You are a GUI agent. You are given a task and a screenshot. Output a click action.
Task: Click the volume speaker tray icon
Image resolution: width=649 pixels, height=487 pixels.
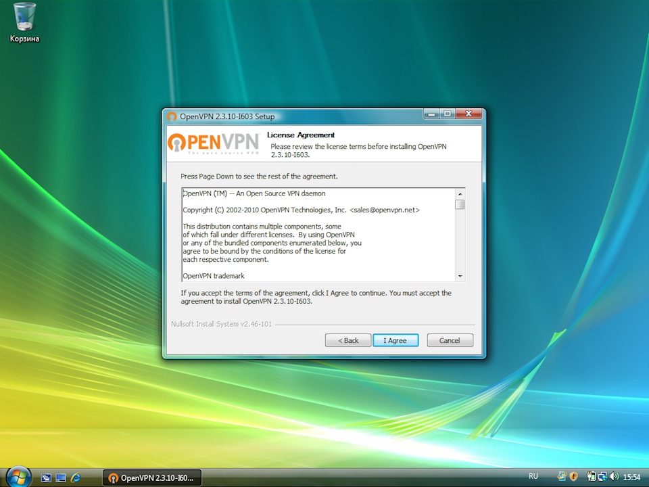coord(615,476)
